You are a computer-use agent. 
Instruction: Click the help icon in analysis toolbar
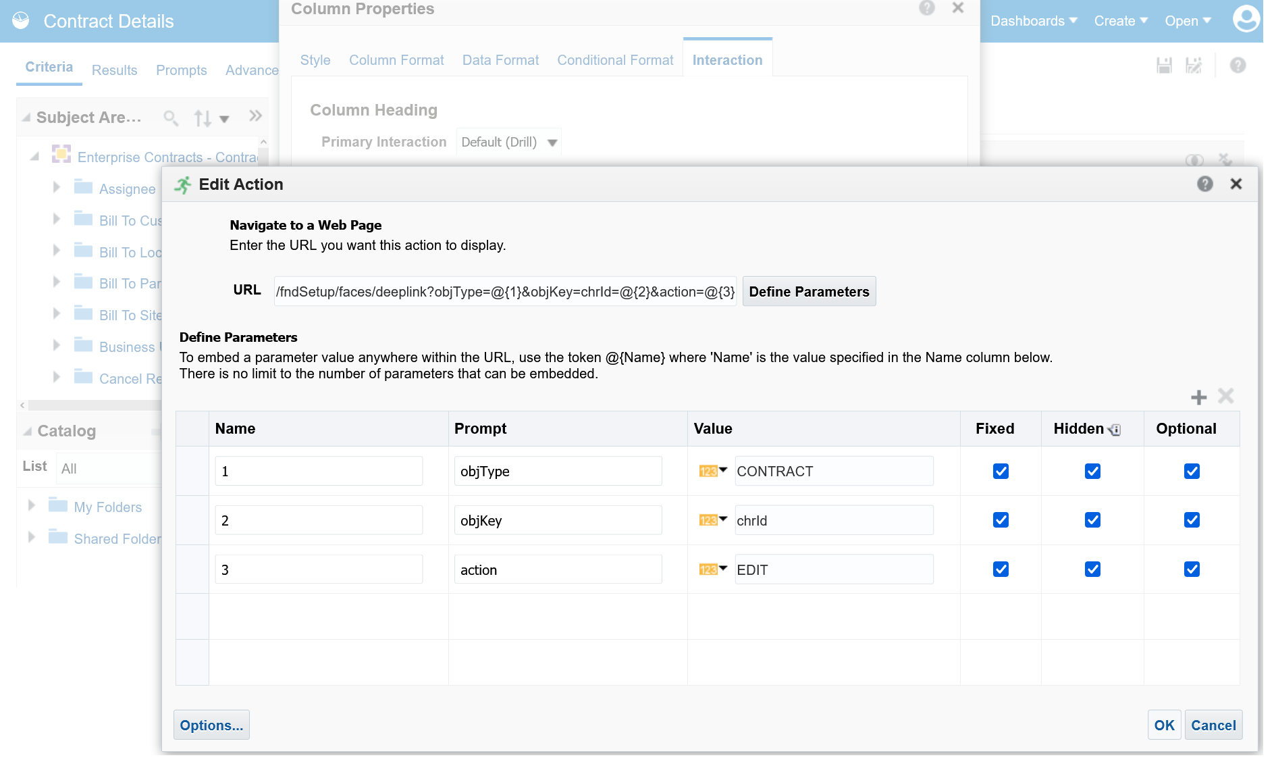pos(1238,66)
